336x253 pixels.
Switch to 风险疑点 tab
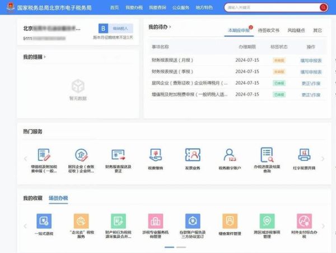coord(296,30)
